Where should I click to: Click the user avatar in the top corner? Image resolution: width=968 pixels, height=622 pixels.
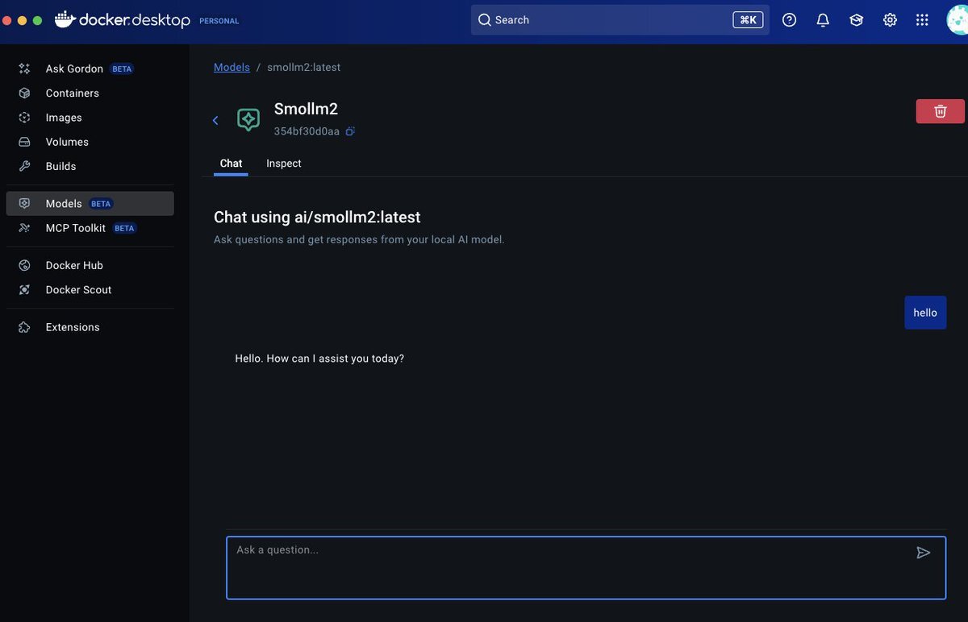[958, 20]
